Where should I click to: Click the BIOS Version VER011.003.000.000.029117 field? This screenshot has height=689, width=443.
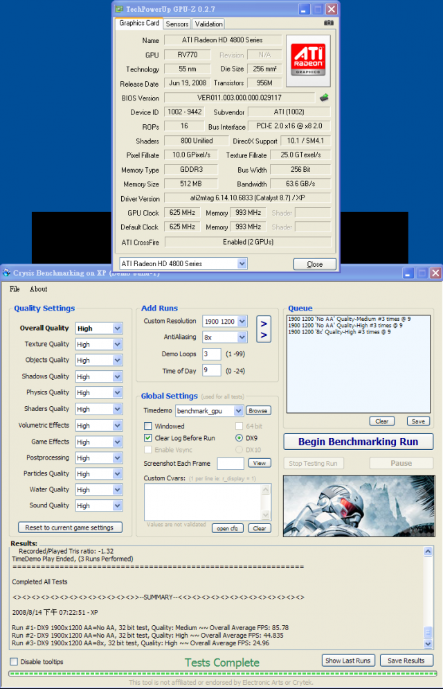pyautogui.click(x=239, y=98)
